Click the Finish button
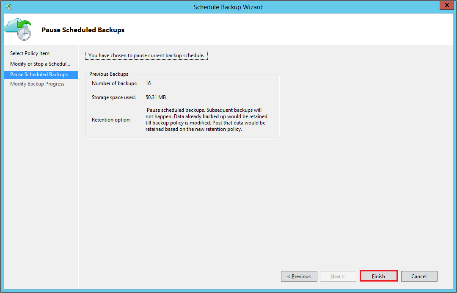 [378, 276]
